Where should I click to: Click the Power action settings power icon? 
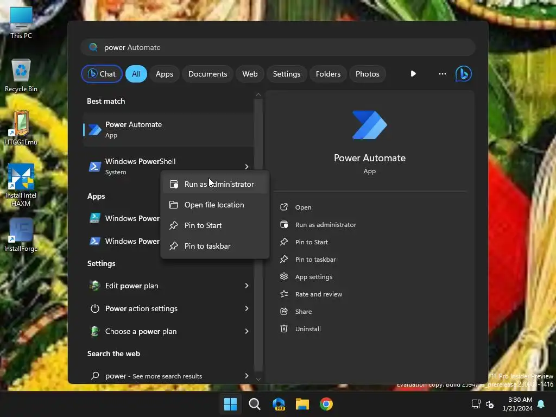[94, 308]
